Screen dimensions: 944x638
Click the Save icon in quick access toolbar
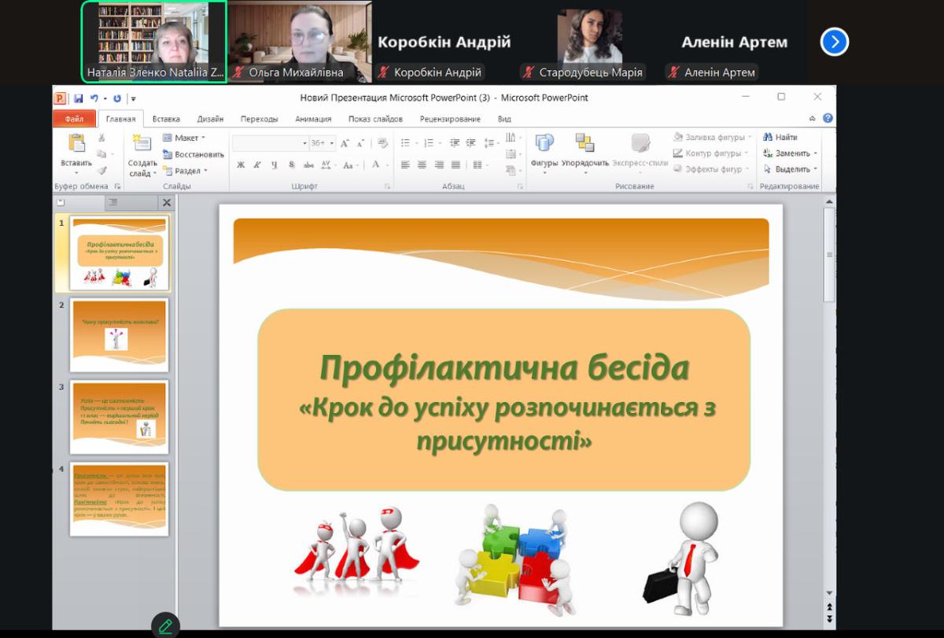pyautogui.click(x=79, y=98)
